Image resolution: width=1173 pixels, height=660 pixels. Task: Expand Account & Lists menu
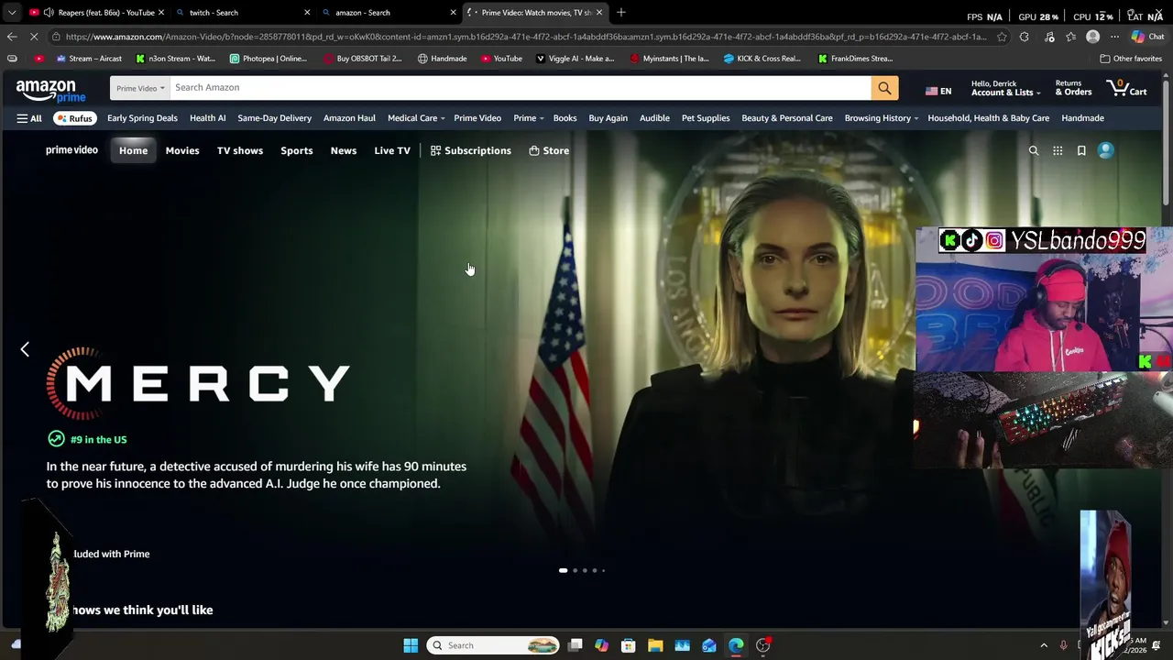click(x=1005, y=88)
